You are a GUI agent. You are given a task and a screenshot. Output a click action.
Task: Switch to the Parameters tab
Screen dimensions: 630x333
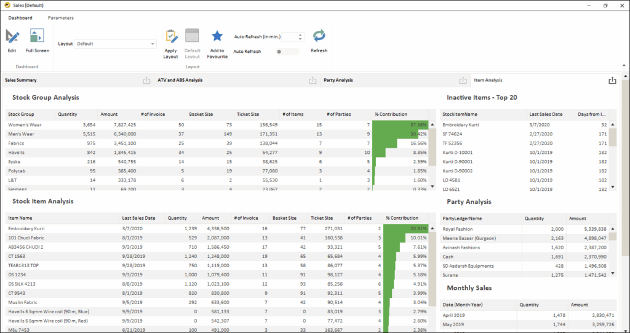click(60, 18)
